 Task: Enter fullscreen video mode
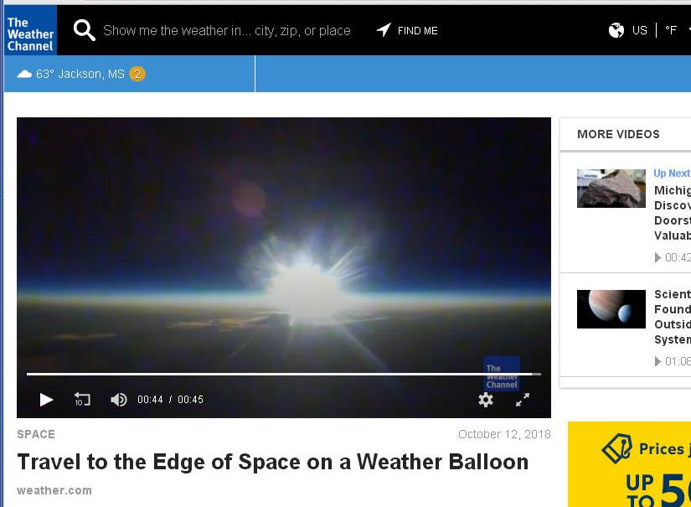(x=523, y=400)
